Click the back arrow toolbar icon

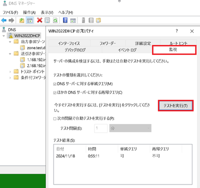click(4, 20)
